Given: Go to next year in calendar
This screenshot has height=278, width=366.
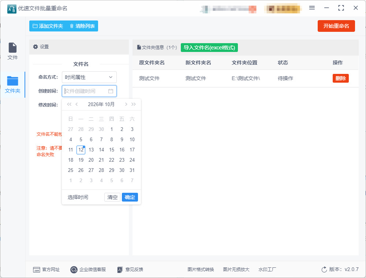Looking at the screenshot, I should pos(134,104).
